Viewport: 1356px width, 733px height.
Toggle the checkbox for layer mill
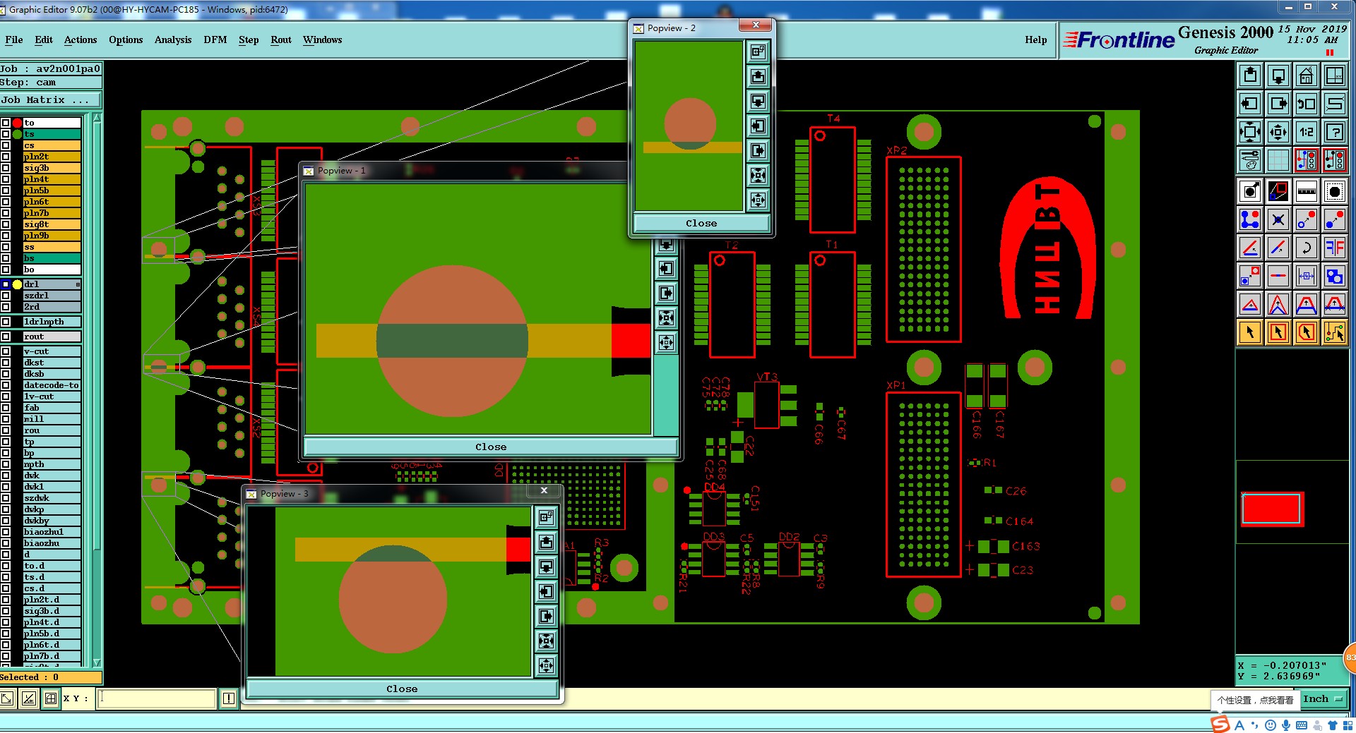(6, 419)
